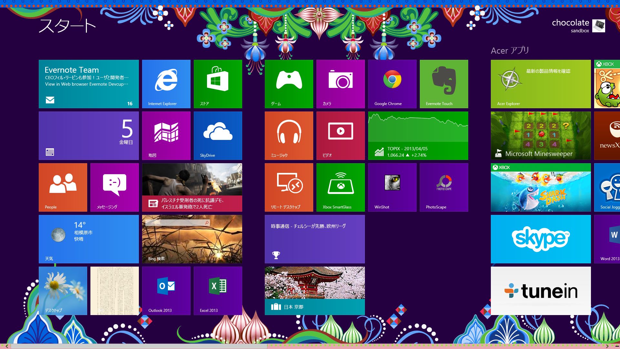Screen dimensions: 620x349
Task: Launch Google Chrome from its tile
Action: pos(392,84)
